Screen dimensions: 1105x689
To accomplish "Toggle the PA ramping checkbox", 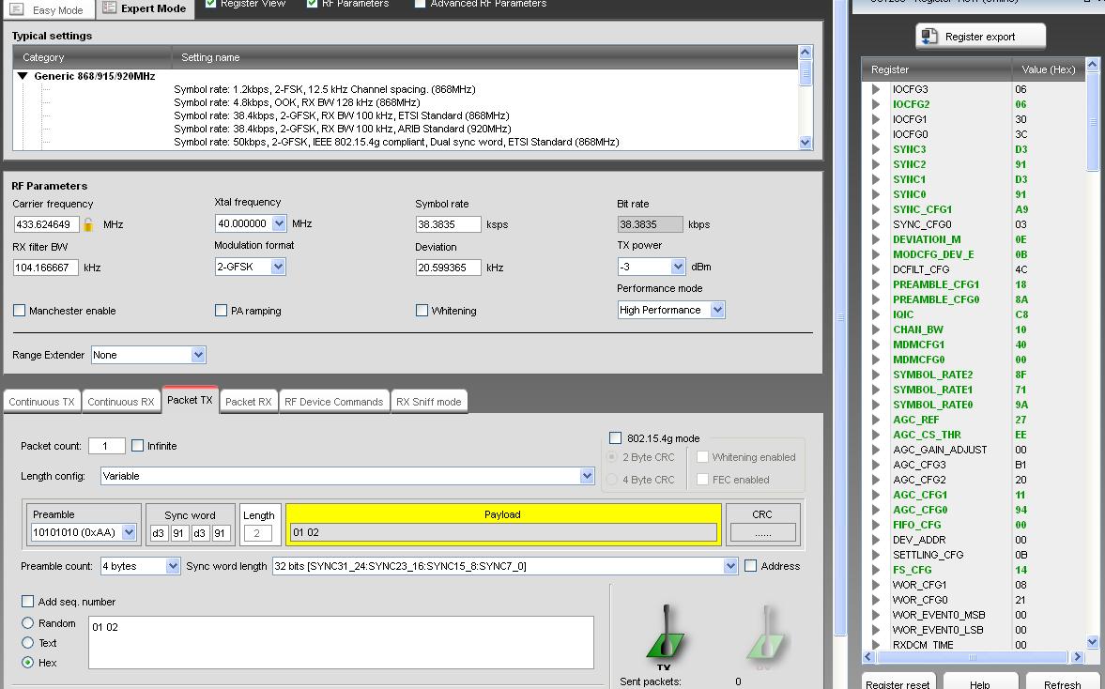I will click(221, 311).
